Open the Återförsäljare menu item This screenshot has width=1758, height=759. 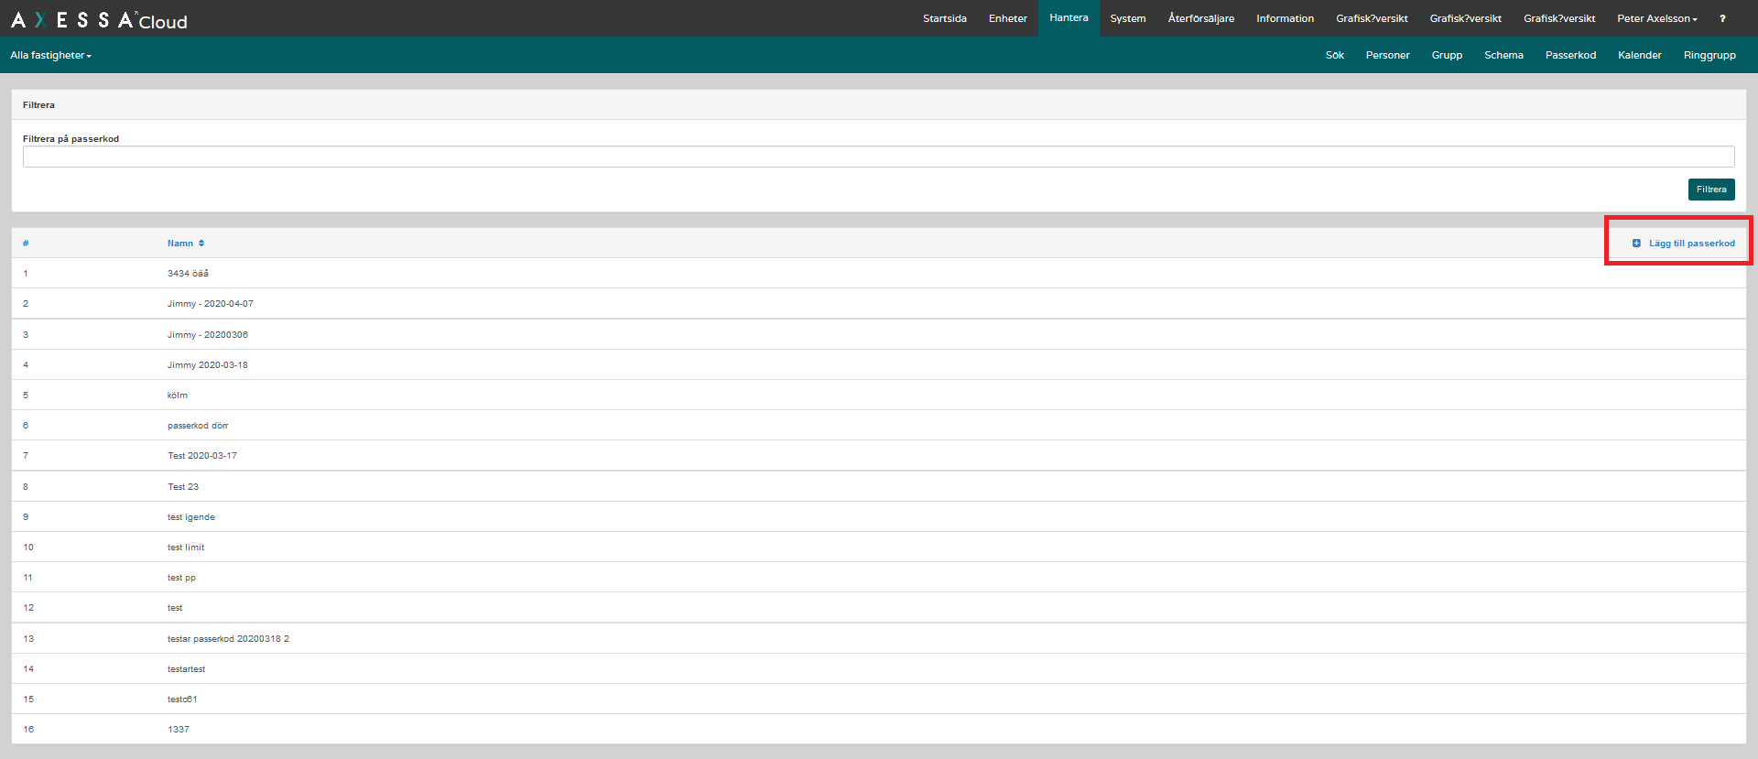point(1200,18)
